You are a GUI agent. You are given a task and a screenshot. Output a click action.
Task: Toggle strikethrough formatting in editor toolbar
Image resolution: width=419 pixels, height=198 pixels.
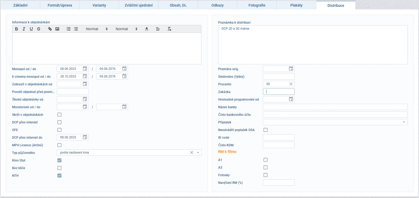tap(39, 29)
